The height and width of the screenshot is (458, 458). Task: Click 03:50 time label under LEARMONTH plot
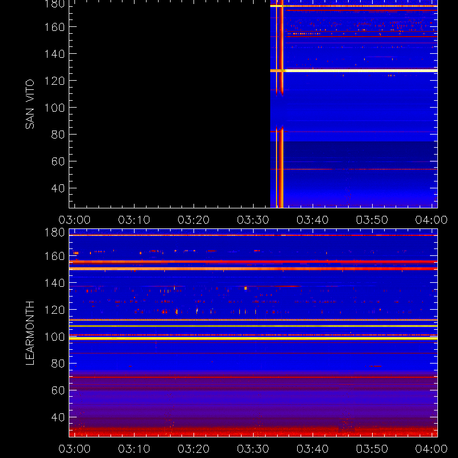372,449
